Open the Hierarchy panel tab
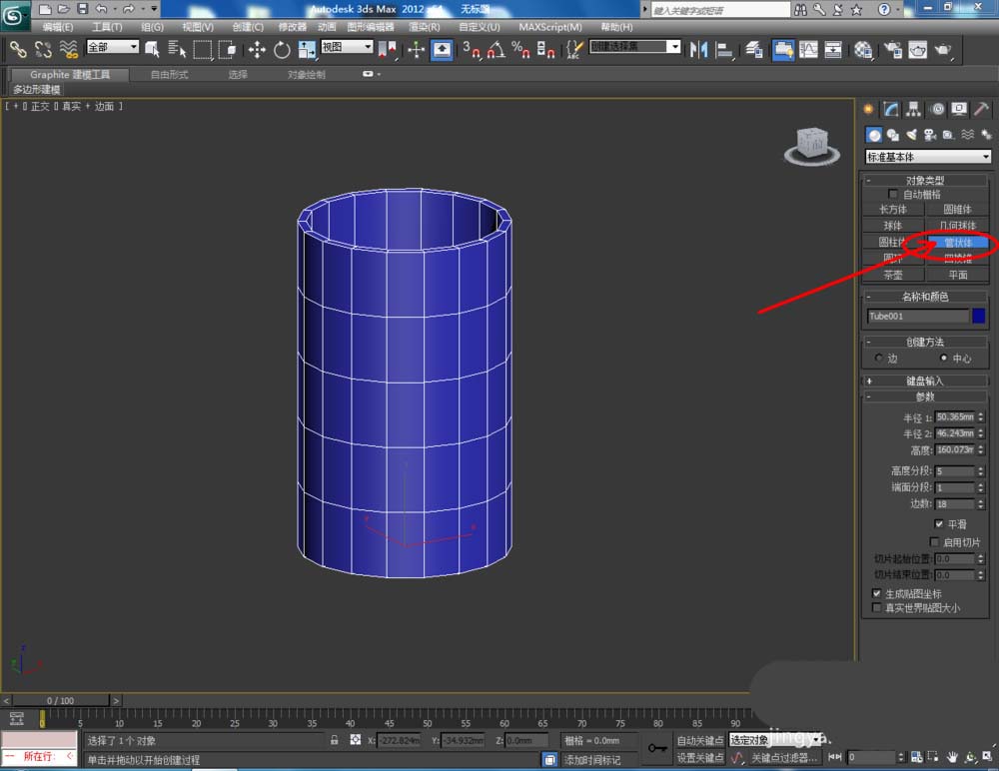This screenshot has height=771, width=999. (913, 109)
